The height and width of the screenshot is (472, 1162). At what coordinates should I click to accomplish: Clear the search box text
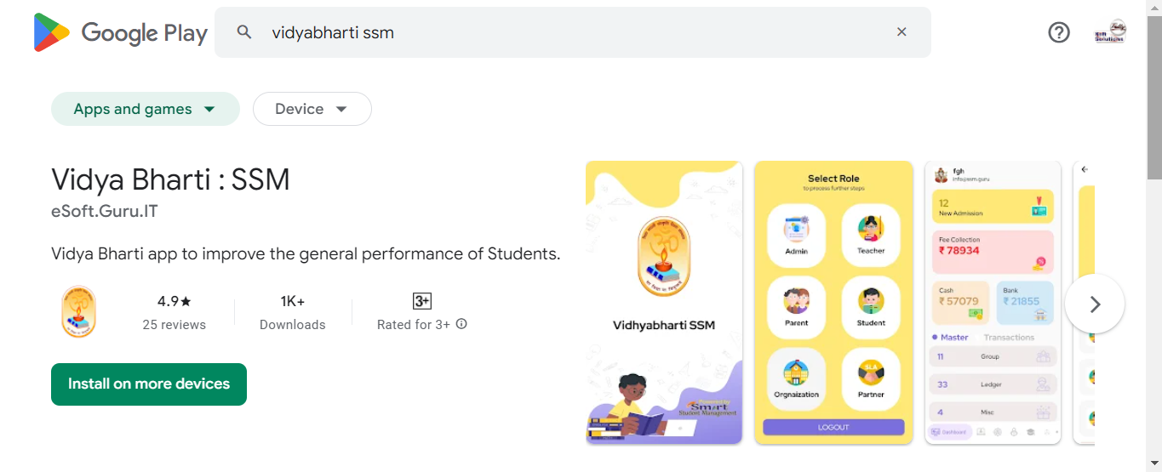[x=902, y=32]
